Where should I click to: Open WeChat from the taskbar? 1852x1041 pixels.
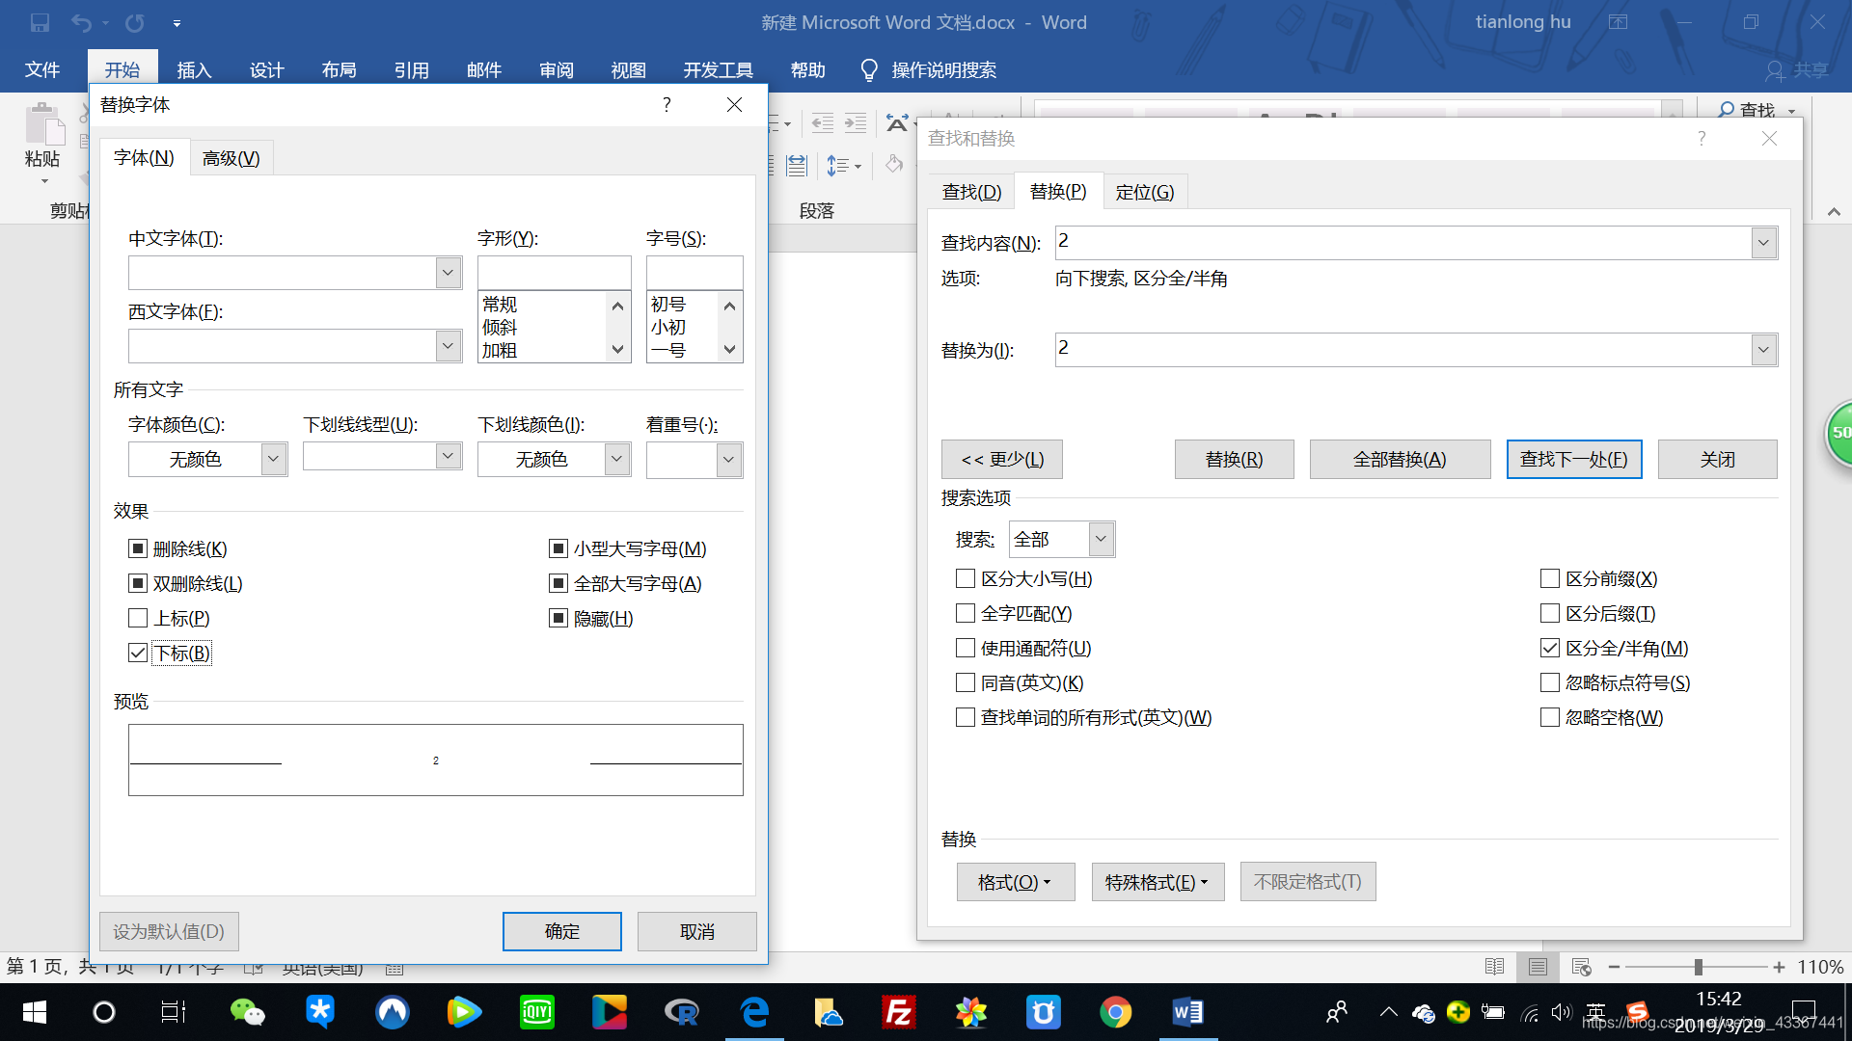pos(247,1012)
